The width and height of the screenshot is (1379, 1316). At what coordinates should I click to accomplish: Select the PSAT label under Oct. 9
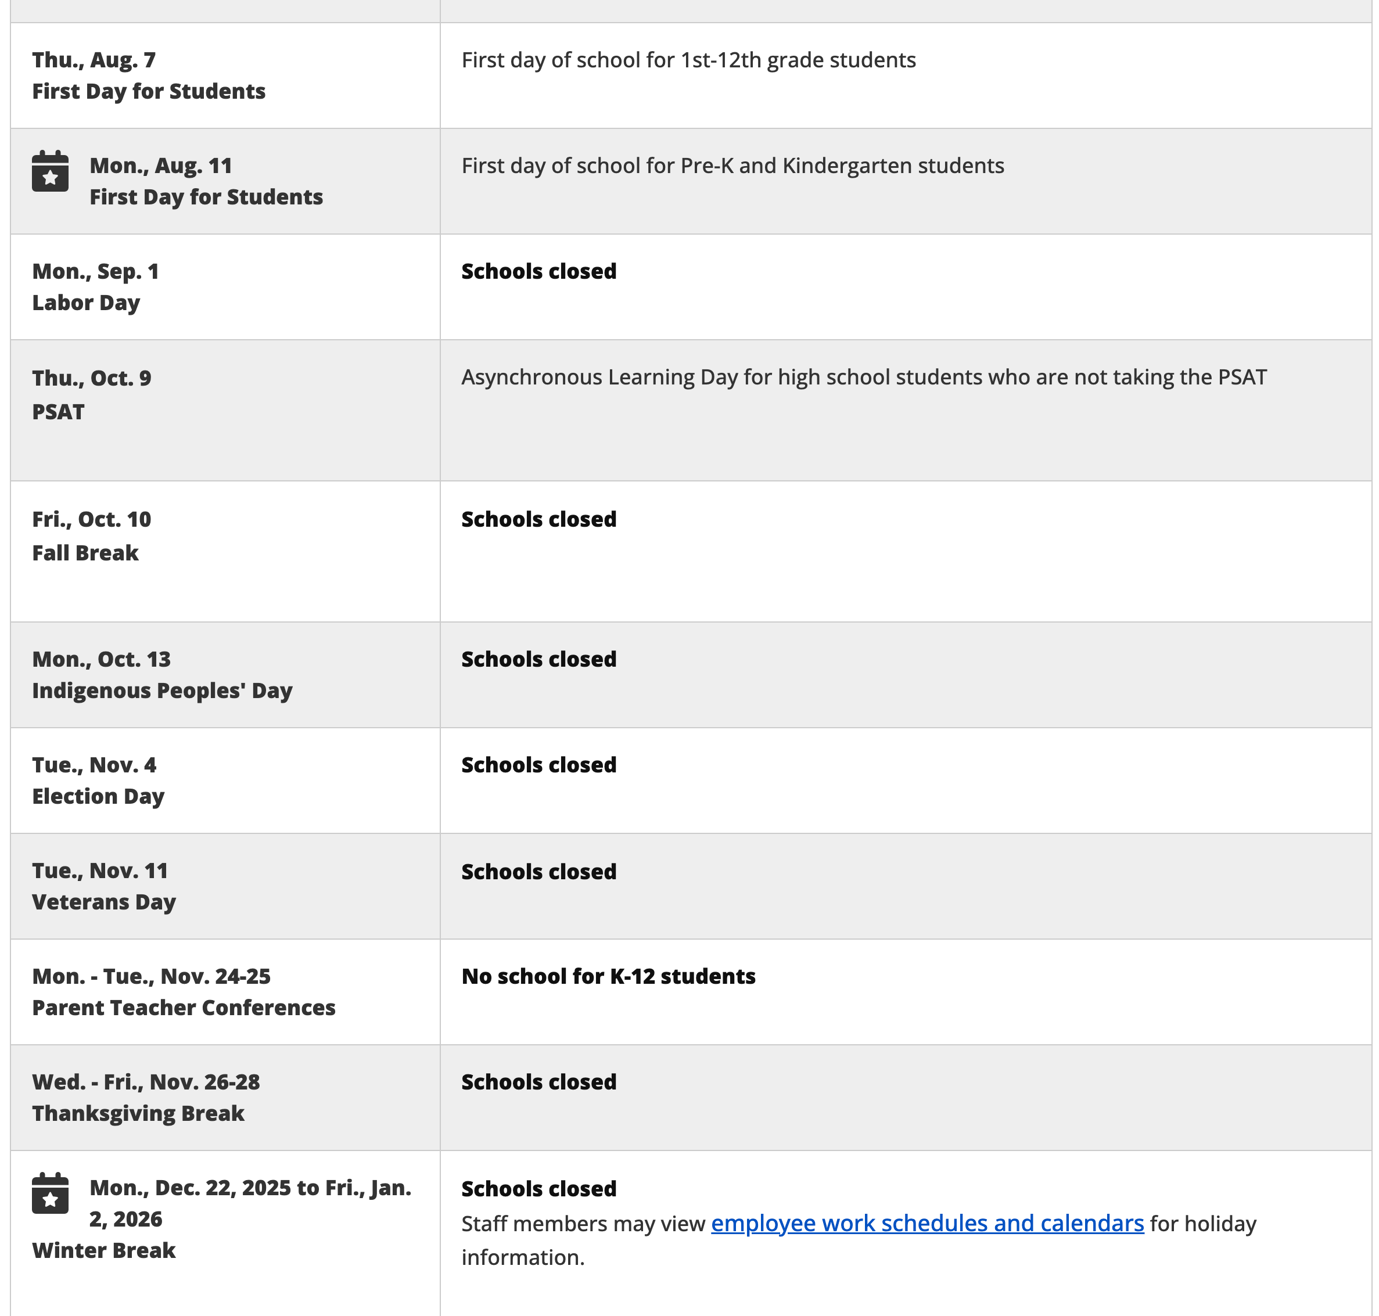[58, 412]
